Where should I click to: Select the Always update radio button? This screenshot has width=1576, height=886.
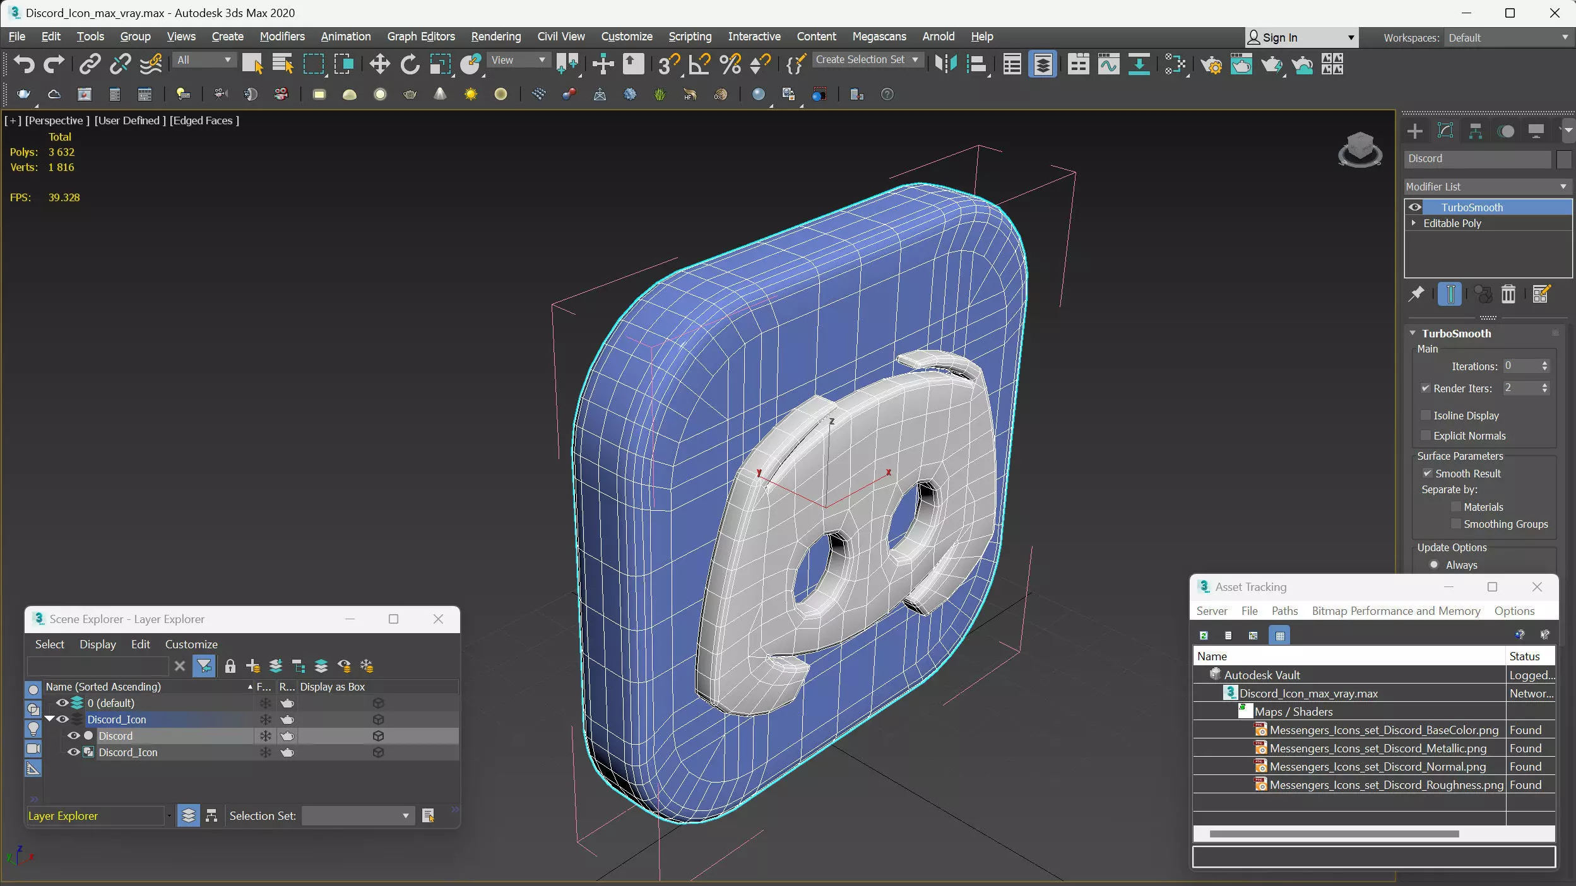point(1434,564)
